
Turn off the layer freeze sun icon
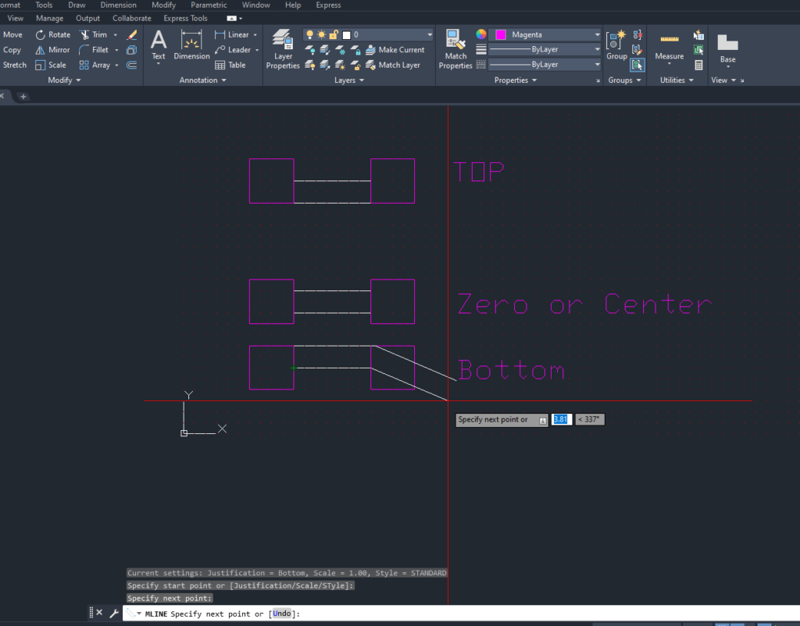click(322, 34)
